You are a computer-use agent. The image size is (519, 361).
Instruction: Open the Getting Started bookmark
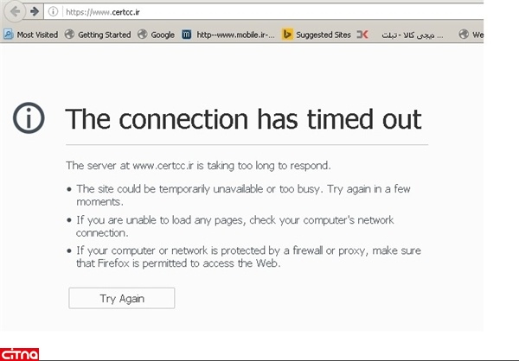98,35
